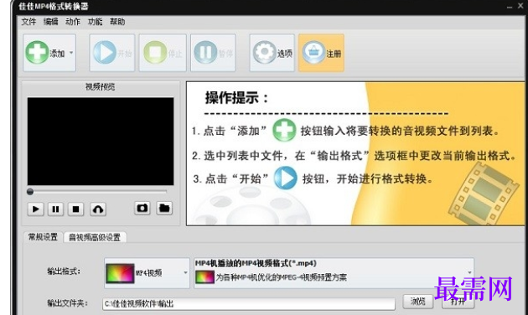Open the MP4视频 output format dropdown
Viewport: 528px width, 315px height.
click(x=147, y=273)
